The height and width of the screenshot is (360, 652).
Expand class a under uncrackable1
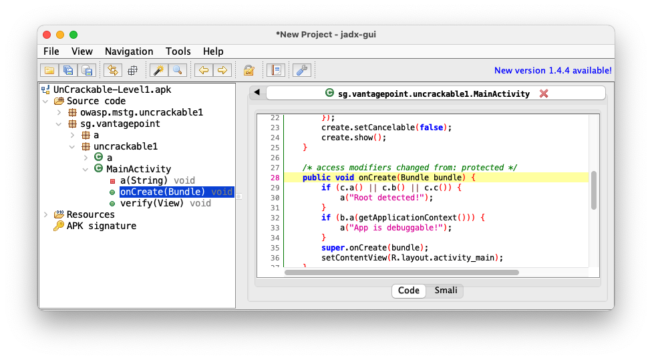[x=86, y=158]
